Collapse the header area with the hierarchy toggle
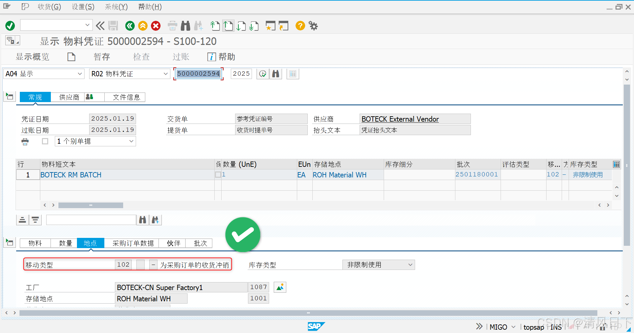The width and height of the screenshot is (634, 333). (x=9, y=96)
